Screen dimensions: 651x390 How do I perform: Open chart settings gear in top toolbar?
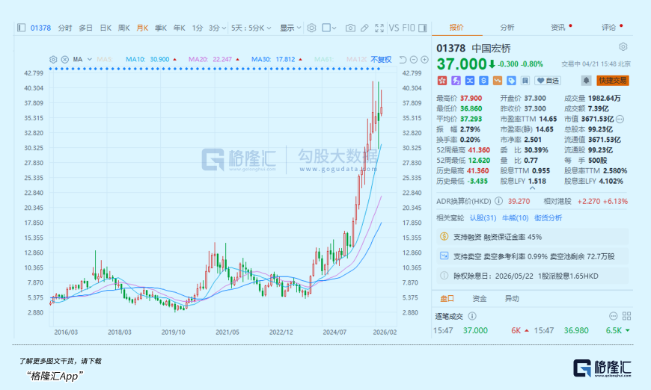coord(311,28)
